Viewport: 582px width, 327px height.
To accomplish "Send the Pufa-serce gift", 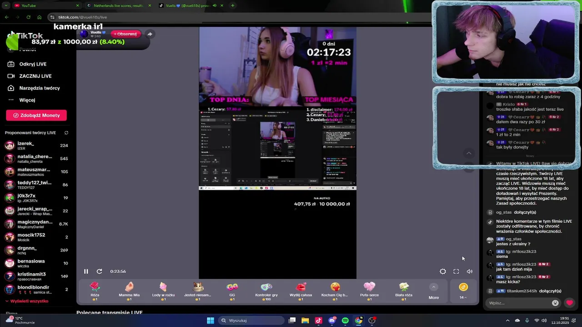I will click(x=369, y=291).
